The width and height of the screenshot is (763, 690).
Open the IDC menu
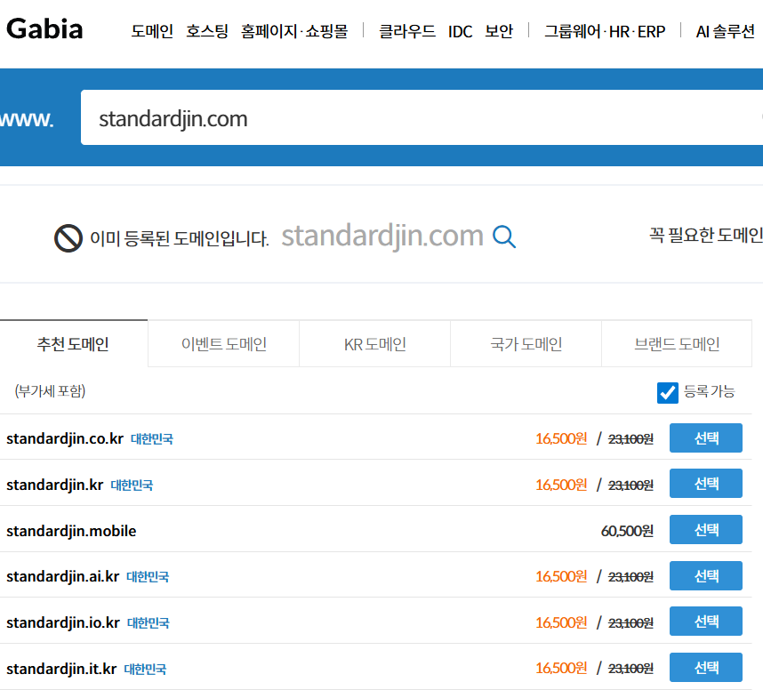tap(460, 31)
